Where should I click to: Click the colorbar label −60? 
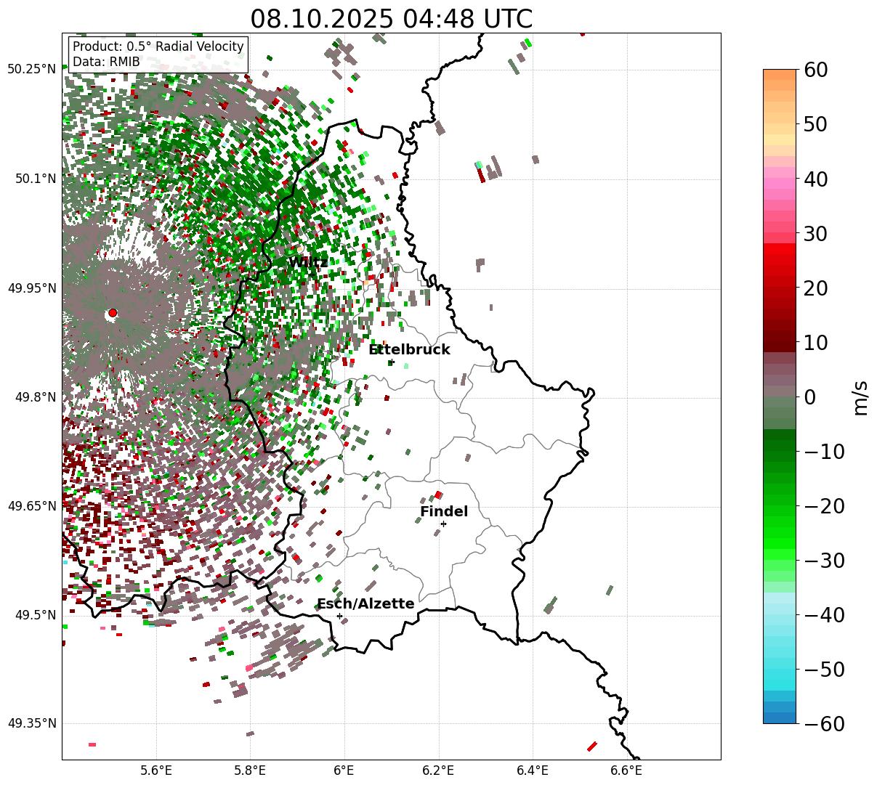click(824, 724)
